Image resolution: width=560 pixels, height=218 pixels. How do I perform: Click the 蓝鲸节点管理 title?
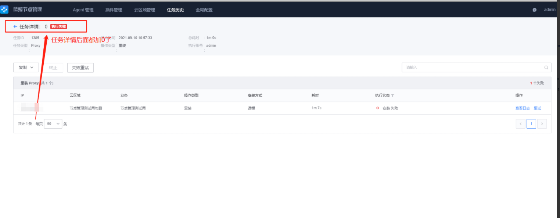pyautogui.click(x=28, y=10)
